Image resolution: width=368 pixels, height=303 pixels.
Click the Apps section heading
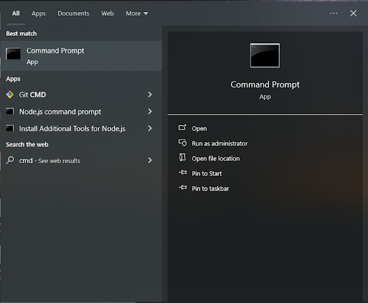click(x=13, y=79)
